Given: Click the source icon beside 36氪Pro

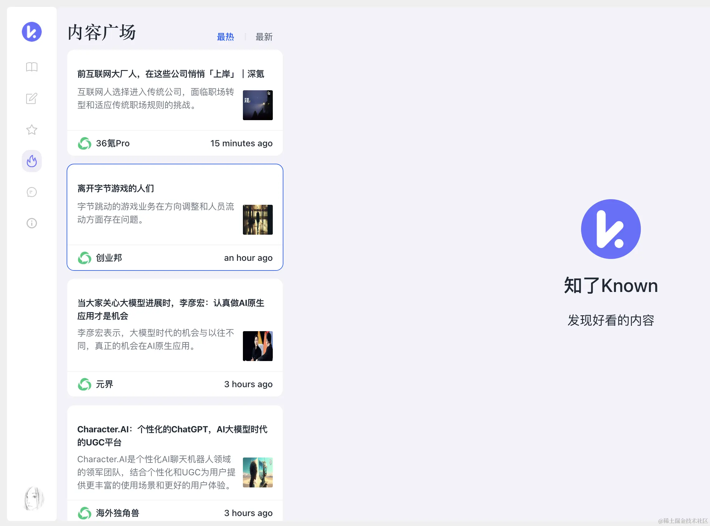Looking at the screenshot, I should click(84, 143).
